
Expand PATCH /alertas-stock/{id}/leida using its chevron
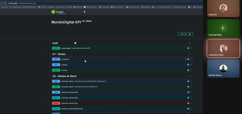coord(191,109)
